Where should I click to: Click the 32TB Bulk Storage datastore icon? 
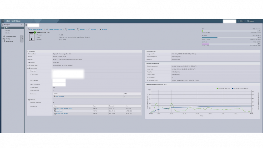point(55,109)
